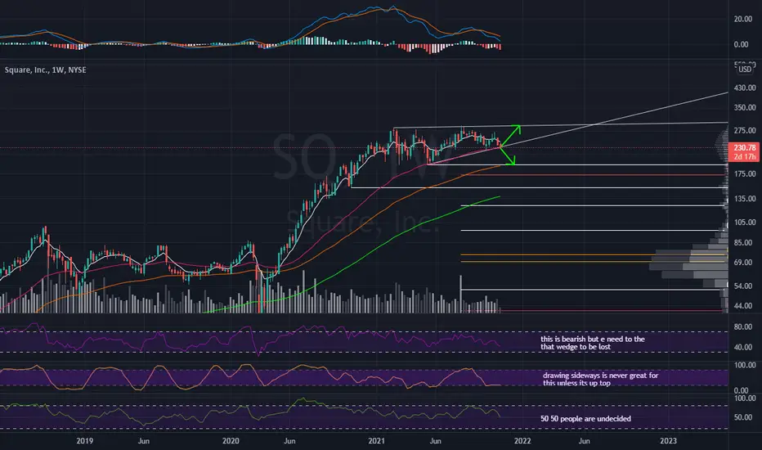This screenshot has width=762, height=450.
Task: Select the "this is bearish" text annotation
Action: (x=593, y=343)
